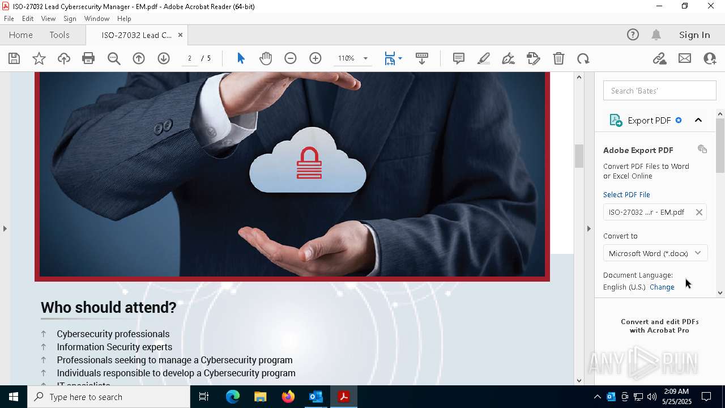
Task: Go to previous page arrow
Action: coord(139,58)
